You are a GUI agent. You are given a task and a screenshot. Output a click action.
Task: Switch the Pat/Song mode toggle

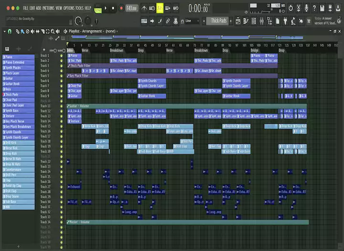[x=98, y=8]
